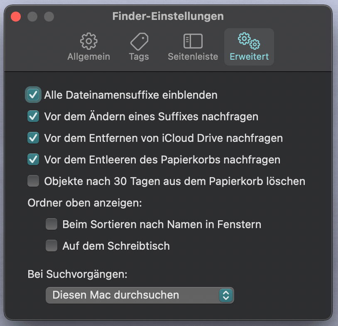The width and height of the screenshot is (338, 326).
Task: Click the gray minimize window button
Action: [x=32, y=17]
